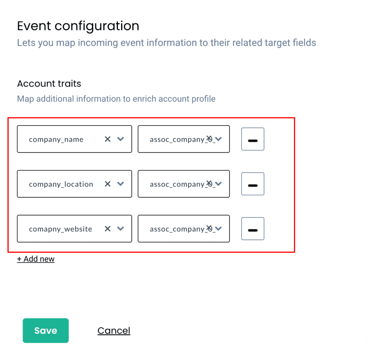Remove the comapny_website mapping row

coord(253,229)
